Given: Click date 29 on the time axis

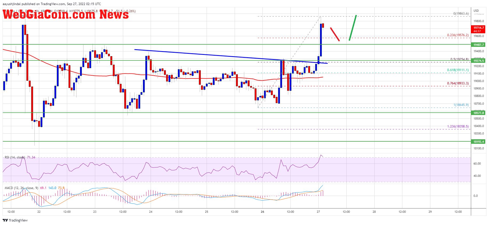Looking at the screenshot, I should tap(430, 212).
